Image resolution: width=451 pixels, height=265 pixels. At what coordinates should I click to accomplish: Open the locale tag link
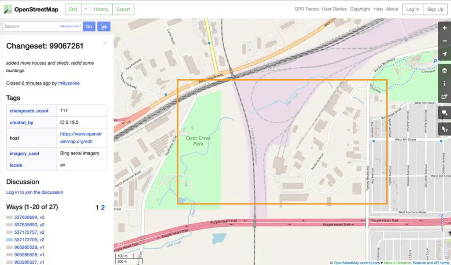[16, 165]
